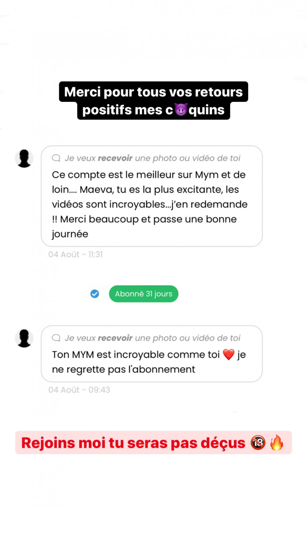Click the positifs mes coquins text line

(x=153, y=110)
